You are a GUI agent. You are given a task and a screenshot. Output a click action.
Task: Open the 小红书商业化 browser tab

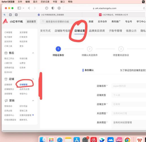tap(113, 15)
